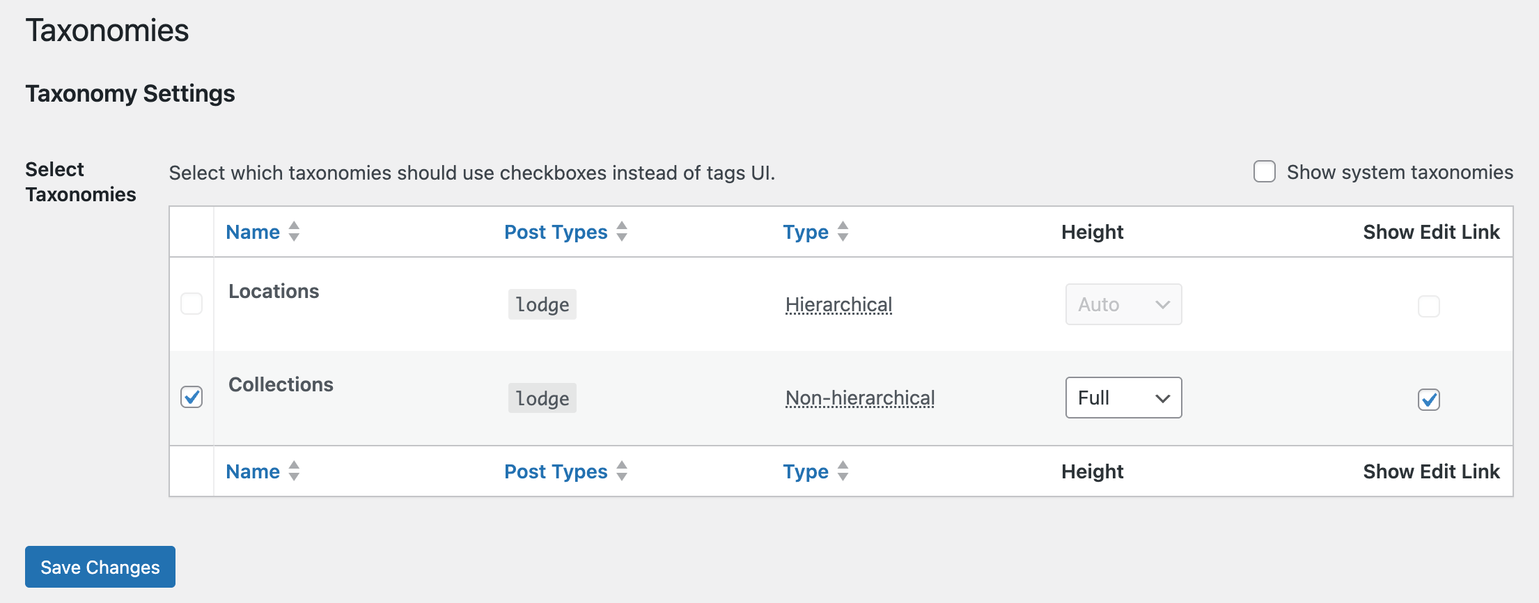
Task: Click the Hierarchical link for Locations
Action: 838,304
